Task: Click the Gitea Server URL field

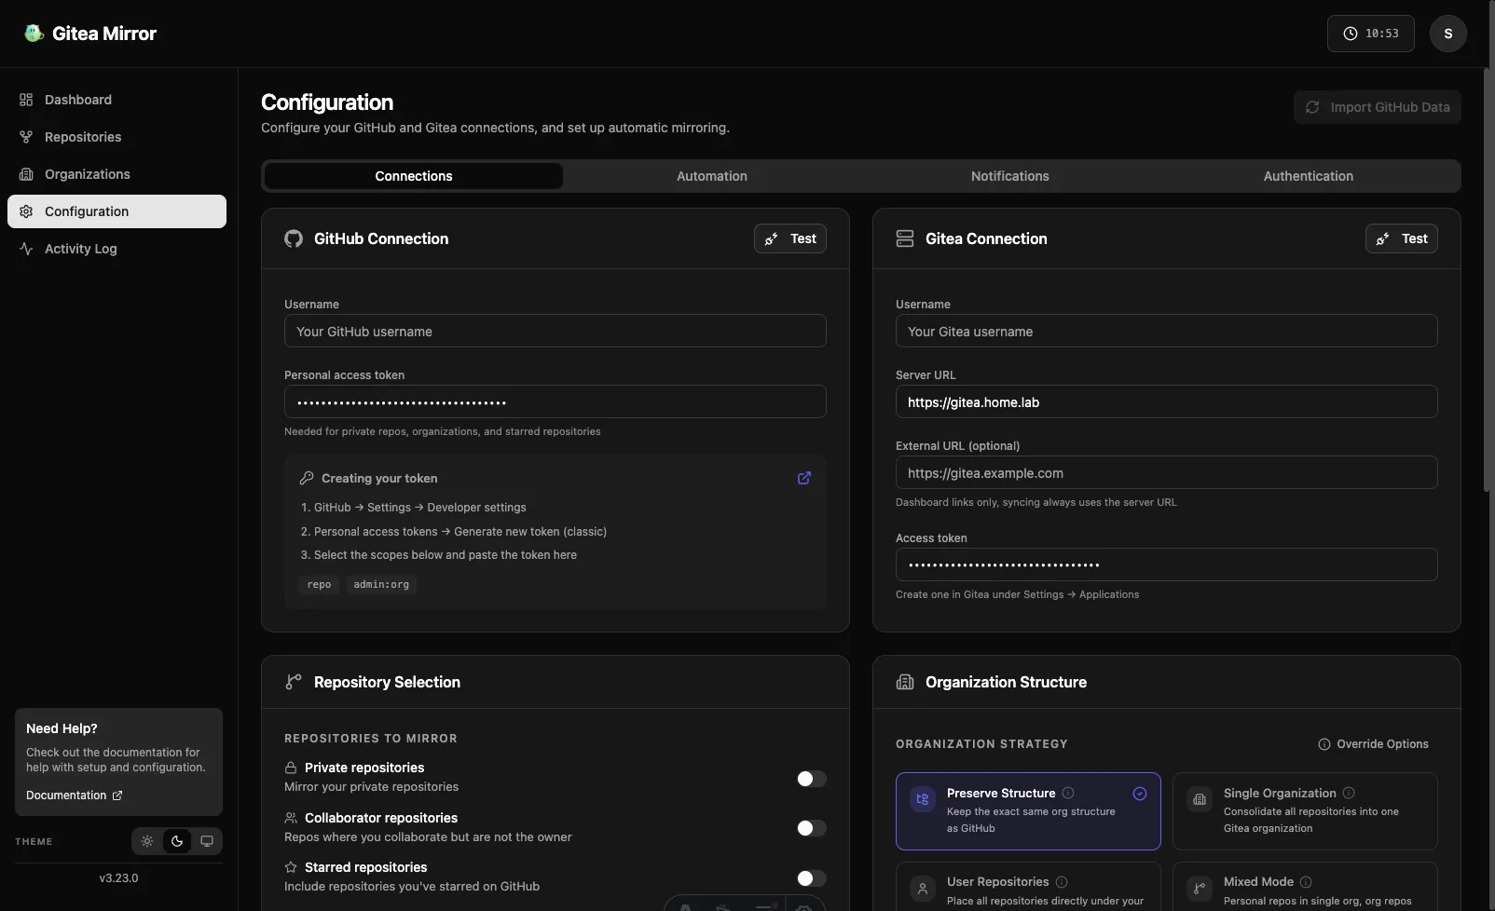Action: click(x=1167, y=401)
